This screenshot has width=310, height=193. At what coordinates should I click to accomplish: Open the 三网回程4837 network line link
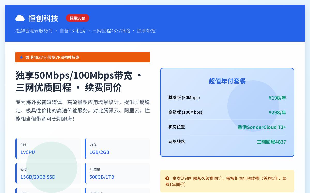pyautogui.click(x=272, y=142)
